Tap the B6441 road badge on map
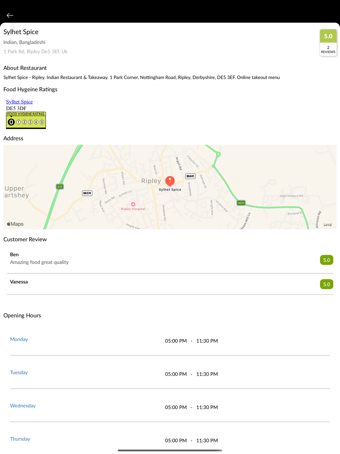 pyautogui.click(x=190, y=176)
